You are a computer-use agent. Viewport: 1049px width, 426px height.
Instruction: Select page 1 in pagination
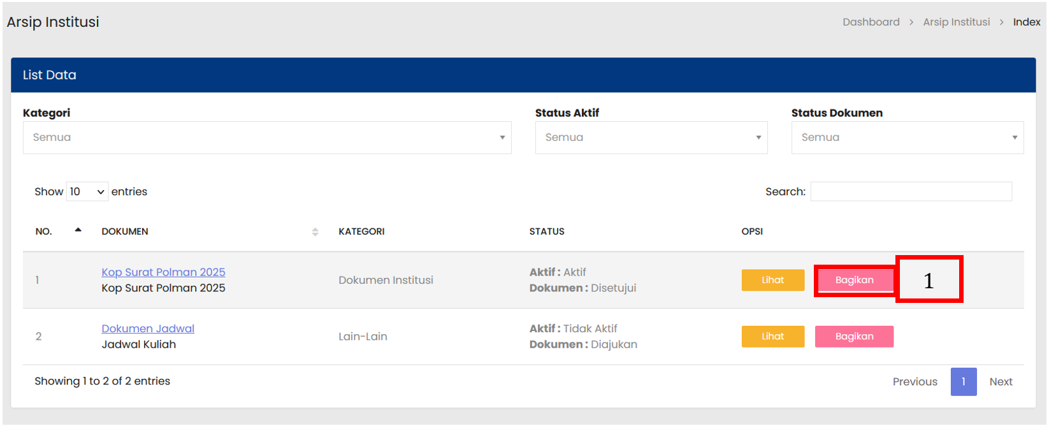(963, 382)
